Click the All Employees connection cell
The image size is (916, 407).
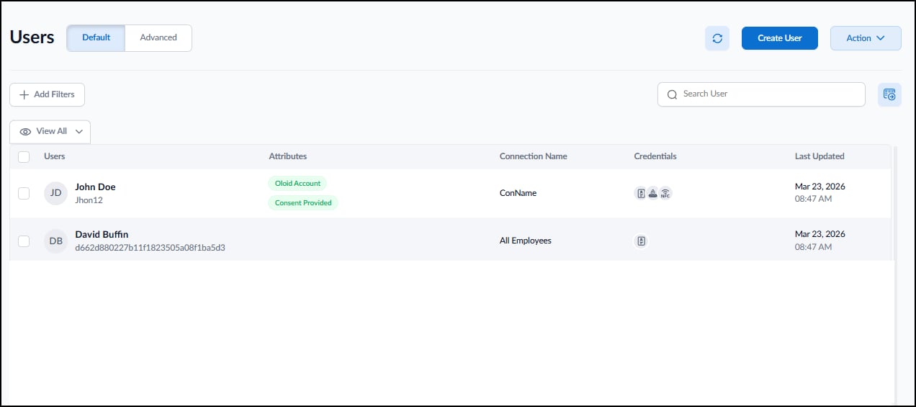(x=526, y=241)
